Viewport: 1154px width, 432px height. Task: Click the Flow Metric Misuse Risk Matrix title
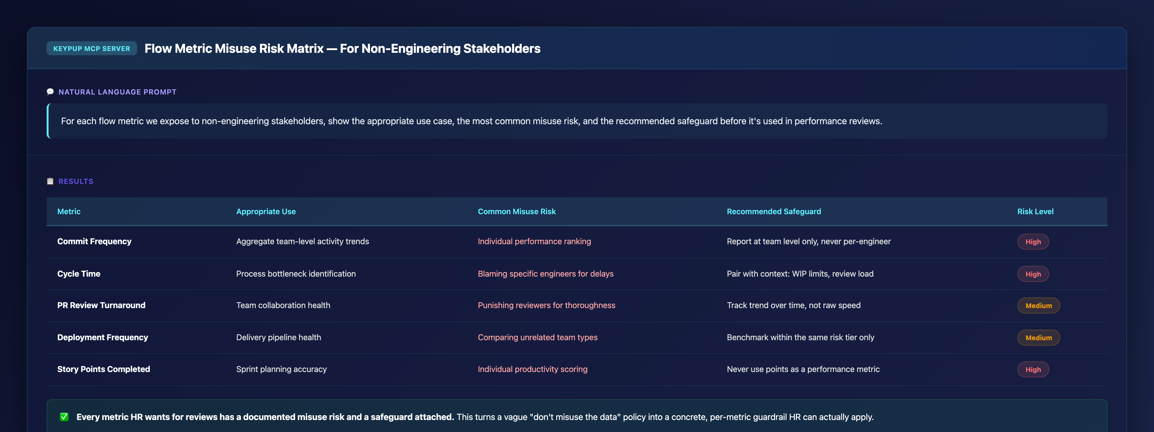[342, 48]
